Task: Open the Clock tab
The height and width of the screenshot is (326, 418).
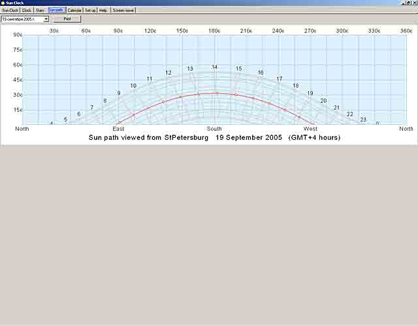Action: [x=27, y=10]
